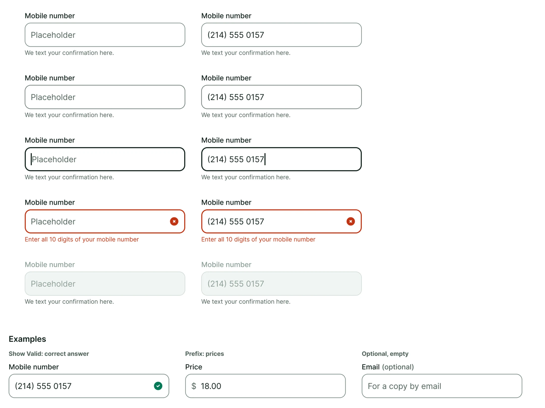Click the red error icon in the Placeholder field

pos(174,221)
